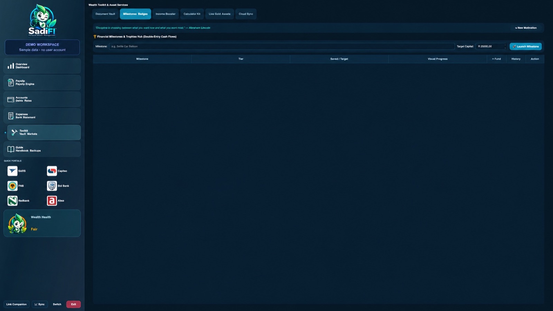Open the Calculator Kit tab
553x311 pixels.
click(x=192, y=14)
